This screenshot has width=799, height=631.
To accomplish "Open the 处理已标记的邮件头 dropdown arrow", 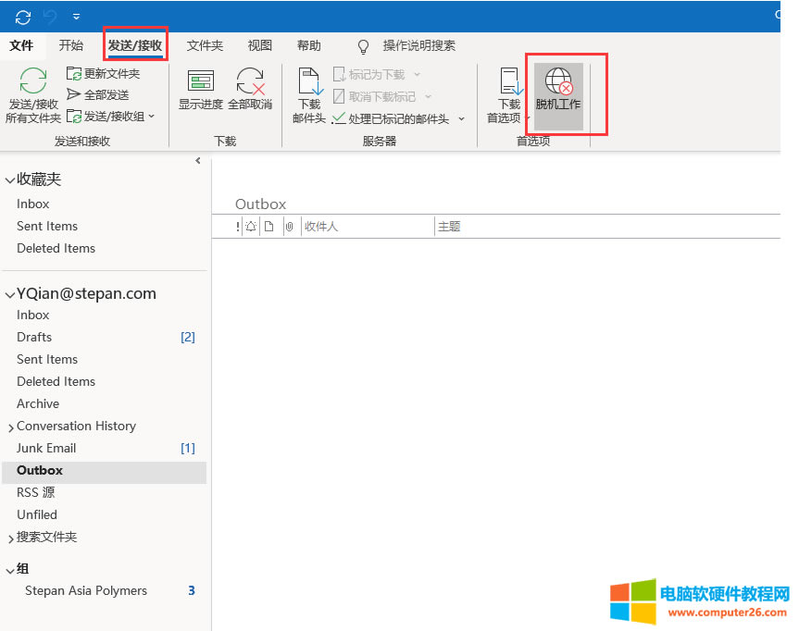I will coord(460,118).
